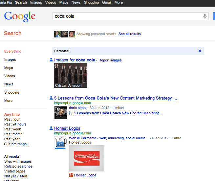Close the Personal results bar
This screenshot has height=181, width=215.
[x=200, y=51]
